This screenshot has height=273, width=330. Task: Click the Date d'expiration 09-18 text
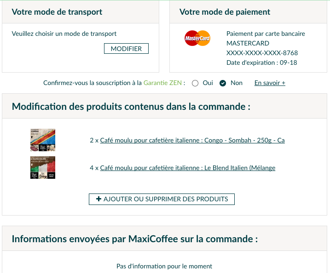point(261,63)
